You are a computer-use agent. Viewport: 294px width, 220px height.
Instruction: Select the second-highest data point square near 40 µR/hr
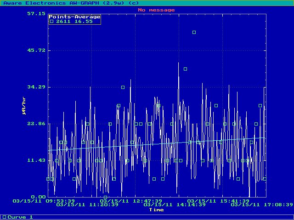pyautogui.click(x=186, y=69)
